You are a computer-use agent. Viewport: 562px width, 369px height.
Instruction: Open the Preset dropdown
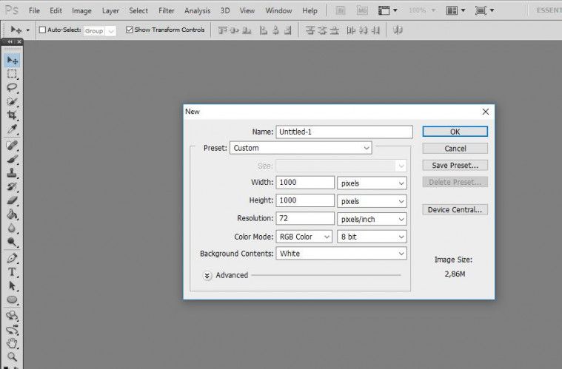301,148
